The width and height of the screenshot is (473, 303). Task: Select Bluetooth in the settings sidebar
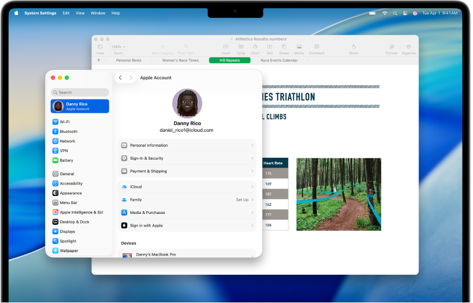68,132
